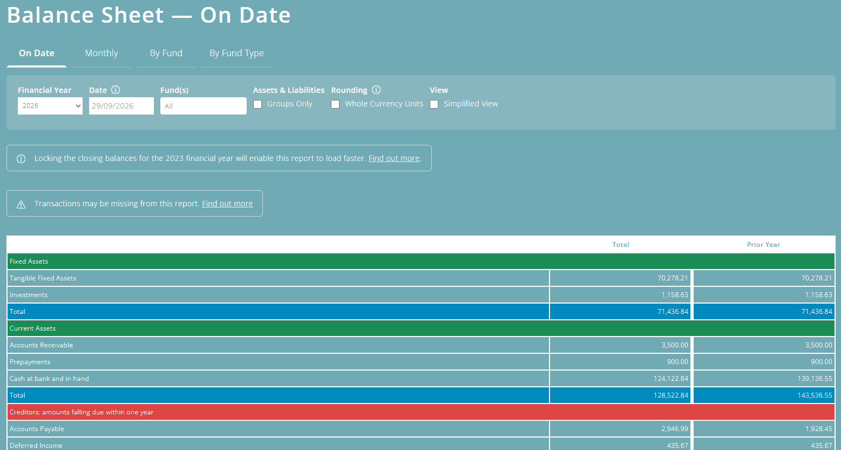The image size is (841, 450).
Task: Open the Financial Year dropdown
Action: tap(50, 106)
